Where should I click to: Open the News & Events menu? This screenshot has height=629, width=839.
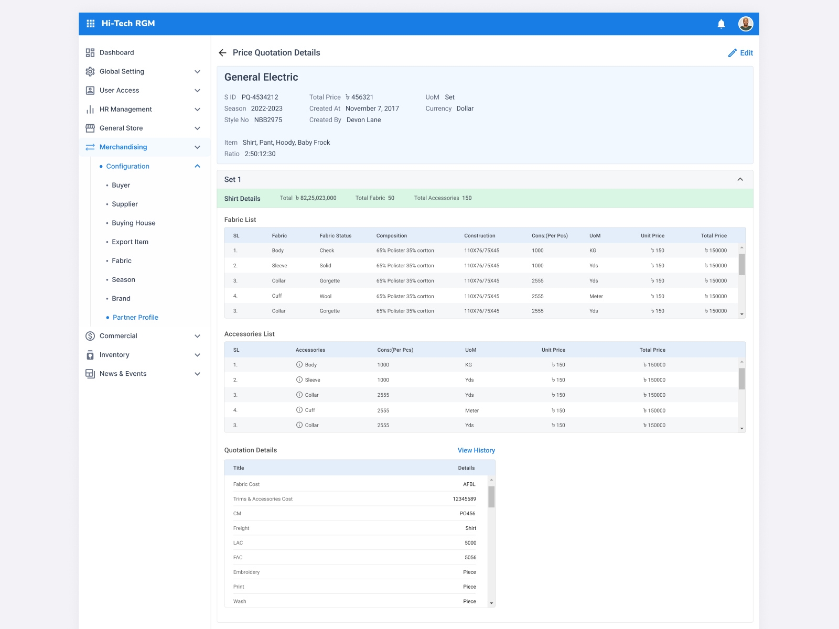(x=123, y=374)
